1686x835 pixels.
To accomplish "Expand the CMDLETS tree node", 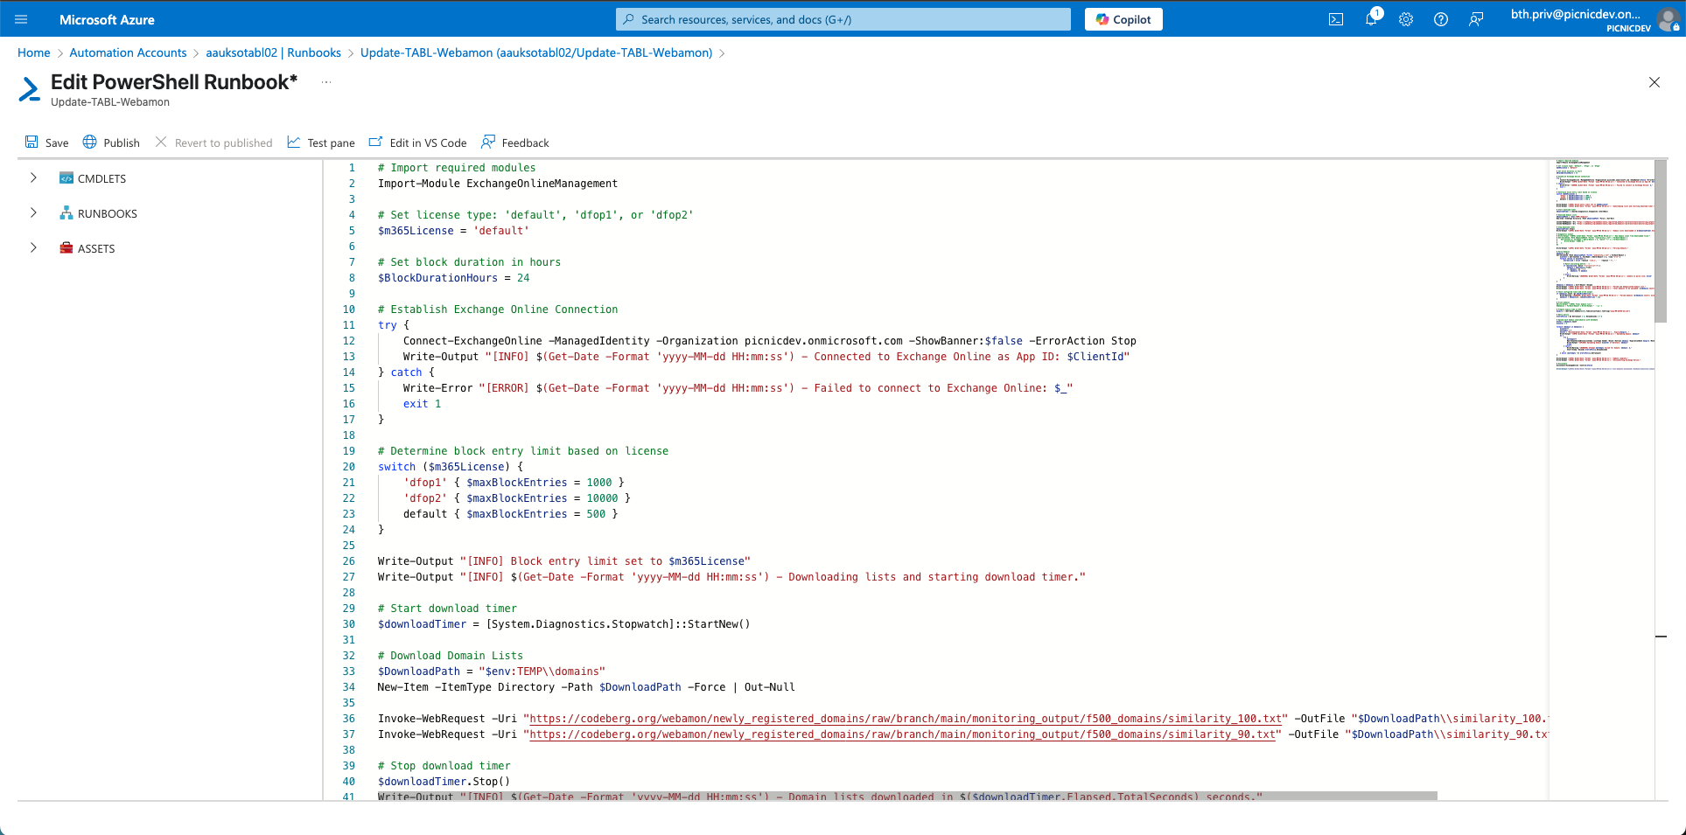I will 33,177.
